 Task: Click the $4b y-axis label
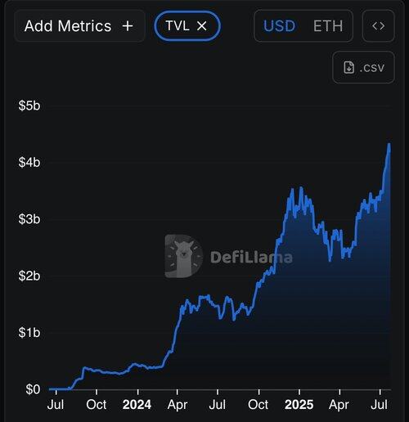[29, 162]
